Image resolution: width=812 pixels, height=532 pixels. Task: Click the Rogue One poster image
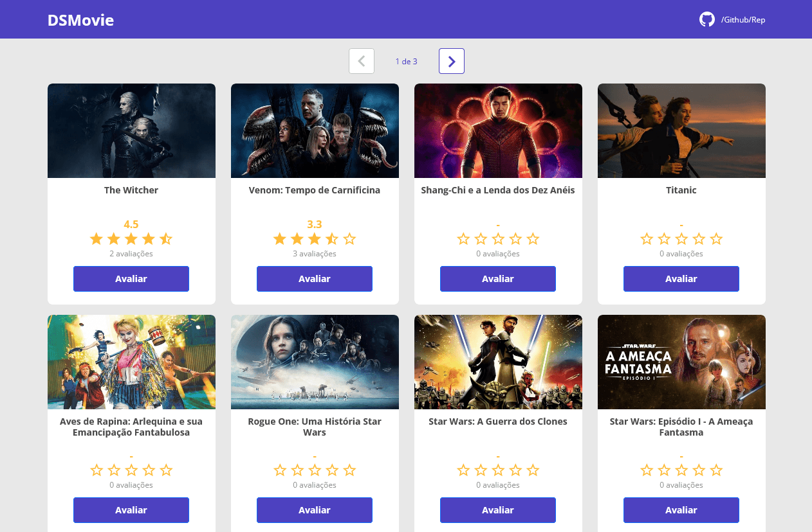315,362
